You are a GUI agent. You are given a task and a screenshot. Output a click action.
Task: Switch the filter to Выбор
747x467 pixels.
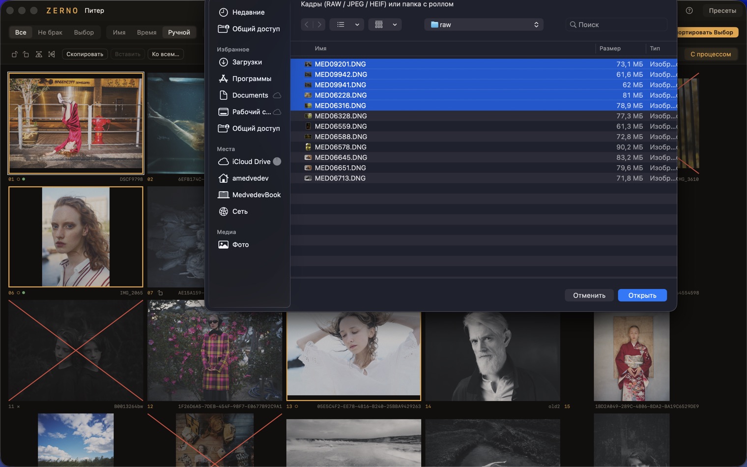click(x=84, y=32)
